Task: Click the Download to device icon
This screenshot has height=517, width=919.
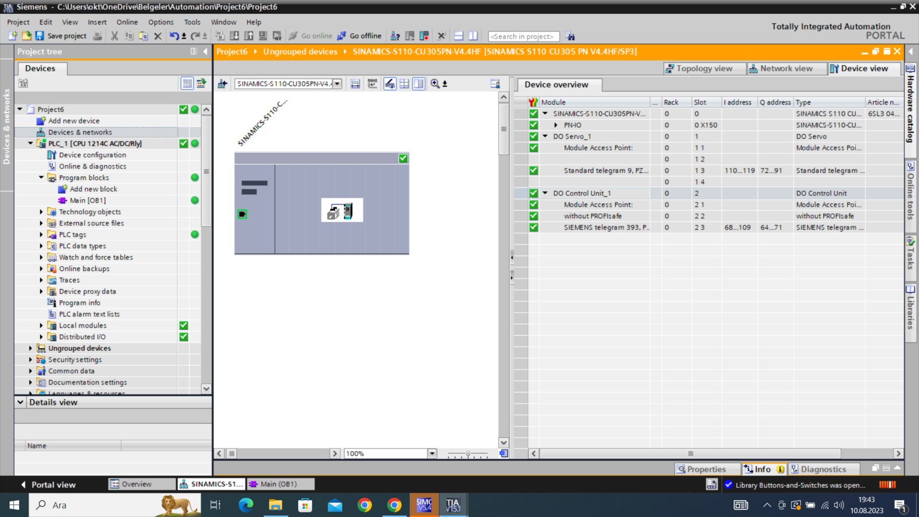Action: point(234,36)
